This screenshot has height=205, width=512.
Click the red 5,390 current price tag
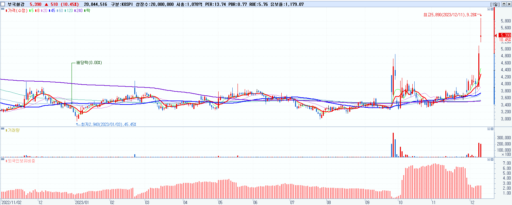[505, 35]
